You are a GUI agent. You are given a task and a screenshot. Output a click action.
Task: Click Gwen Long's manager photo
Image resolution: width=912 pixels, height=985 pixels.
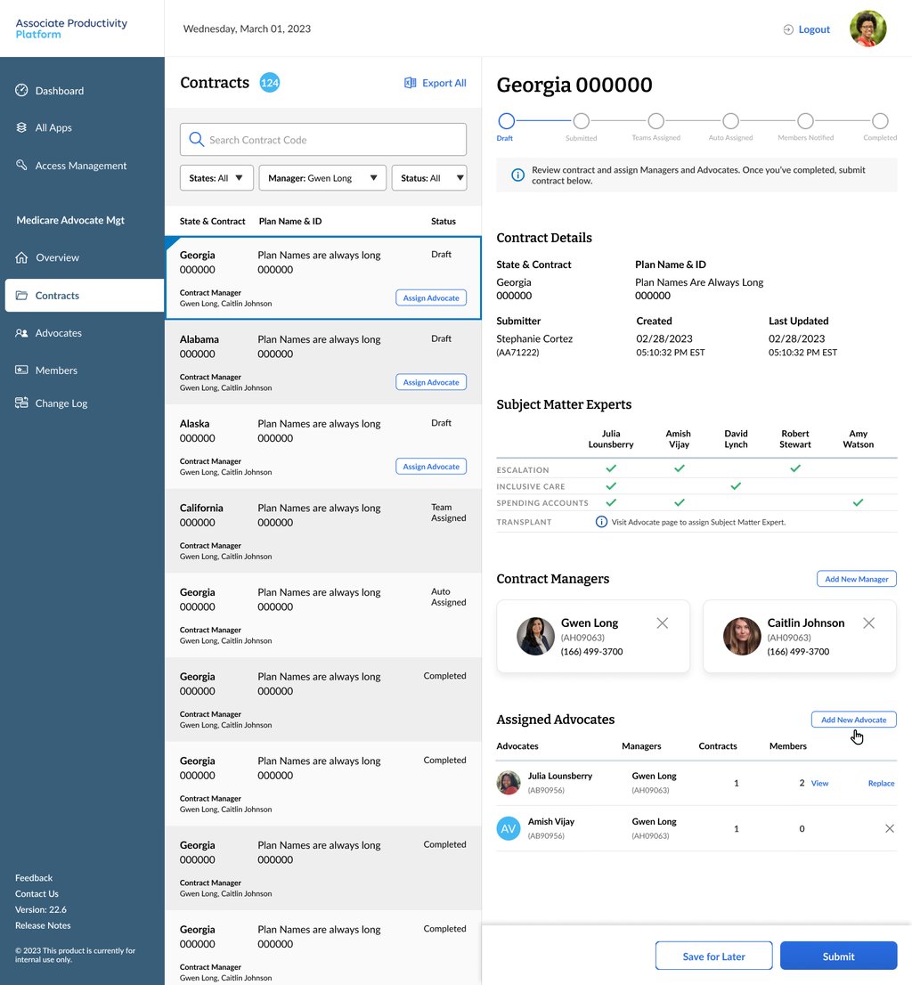point(535,636)
